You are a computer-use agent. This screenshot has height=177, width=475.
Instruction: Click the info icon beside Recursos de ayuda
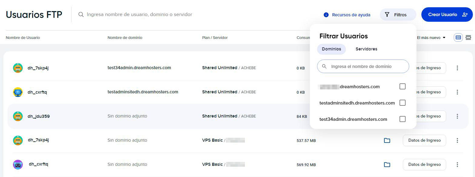326,15
